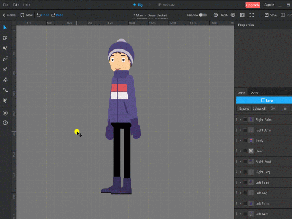Click the 1:1 actual size icon
This screenshot has width=292, height=219.
243,15
